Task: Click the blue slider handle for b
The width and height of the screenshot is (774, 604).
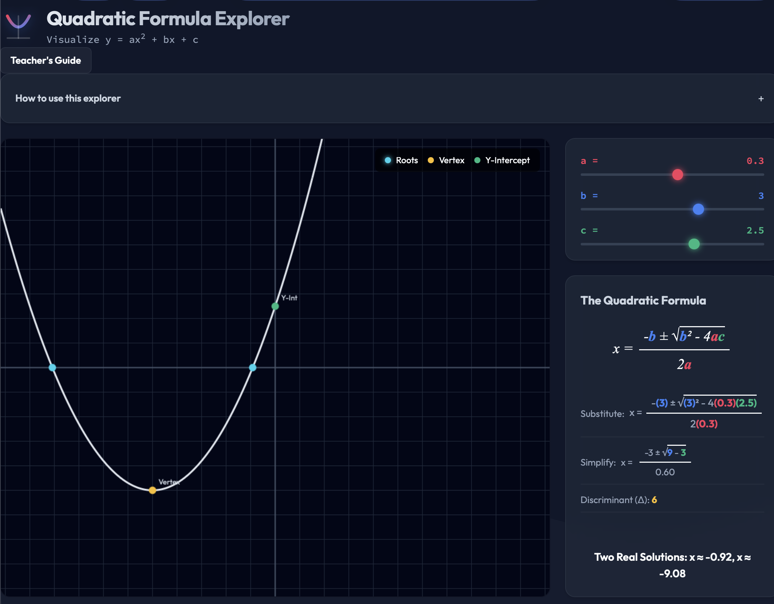Action: click(698, 209)
